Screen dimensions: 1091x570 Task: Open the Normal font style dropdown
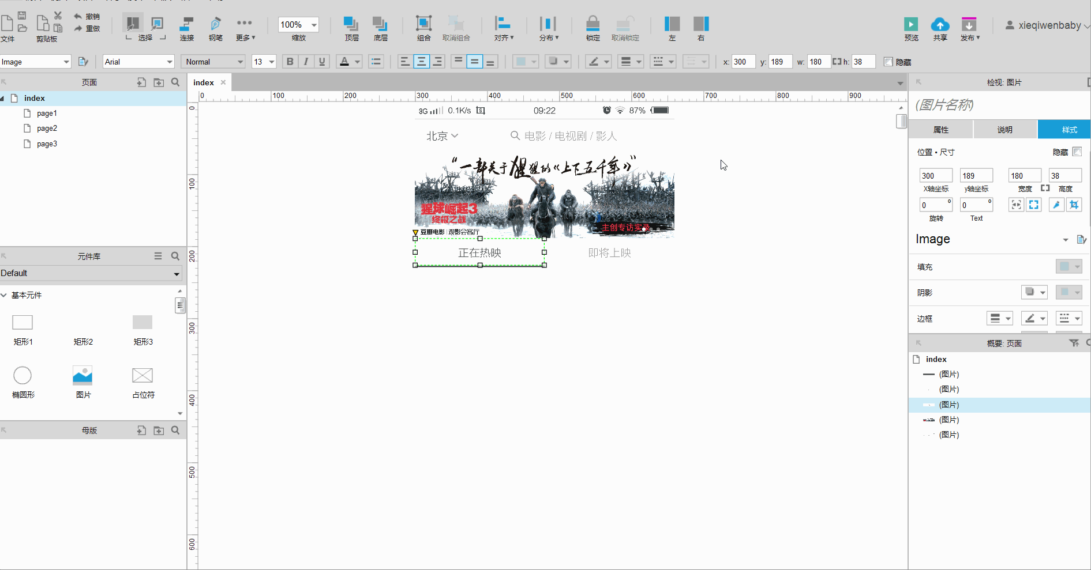tap(213, 62)
